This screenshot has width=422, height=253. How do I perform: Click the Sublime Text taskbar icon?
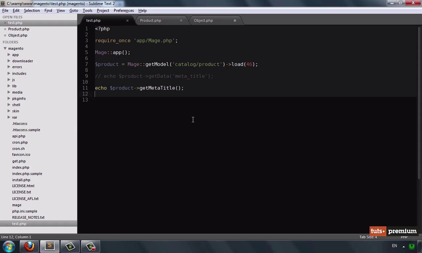click(x=50, y=246)
